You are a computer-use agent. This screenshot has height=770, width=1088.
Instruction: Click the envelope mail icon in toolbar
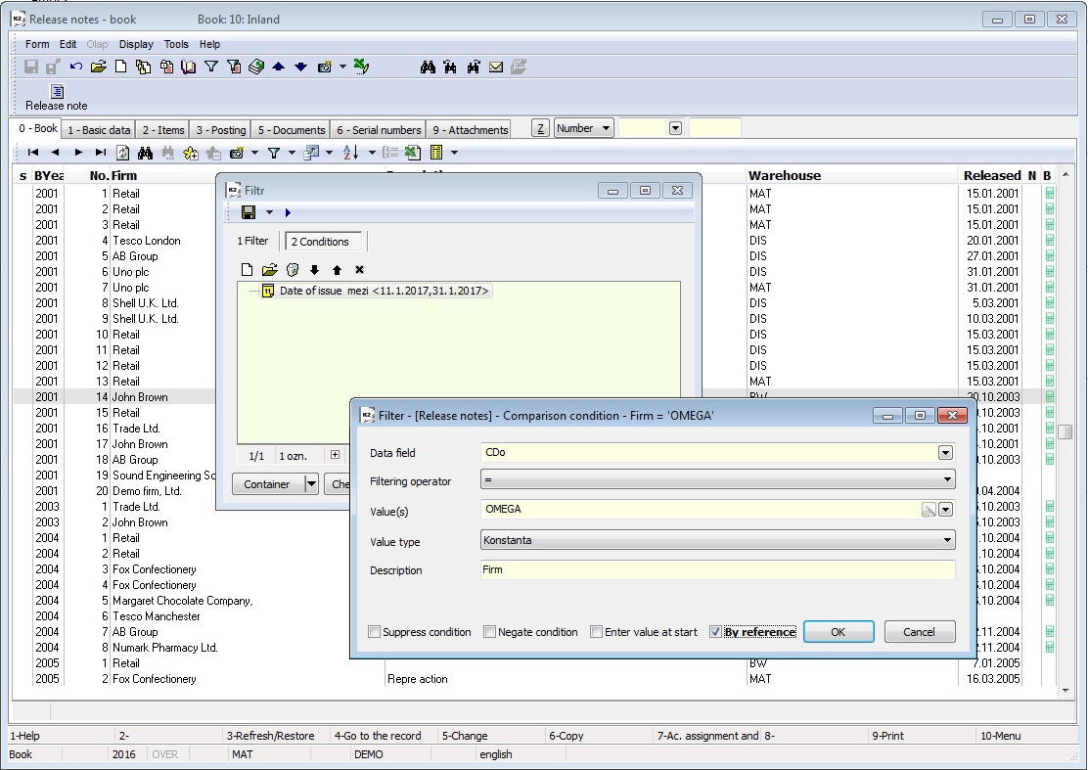pyautogui.click(x=496, y=67)
